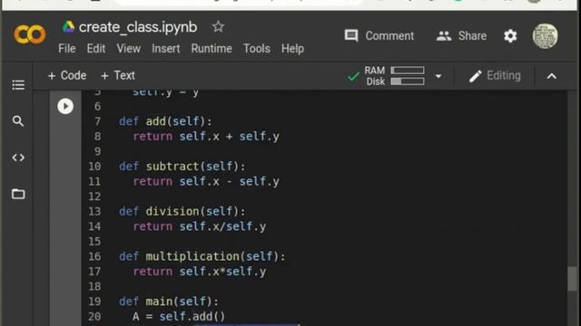Click 'def subtract(self):' on line 10
The image size is (581, 326).
(x=182, y=167)
